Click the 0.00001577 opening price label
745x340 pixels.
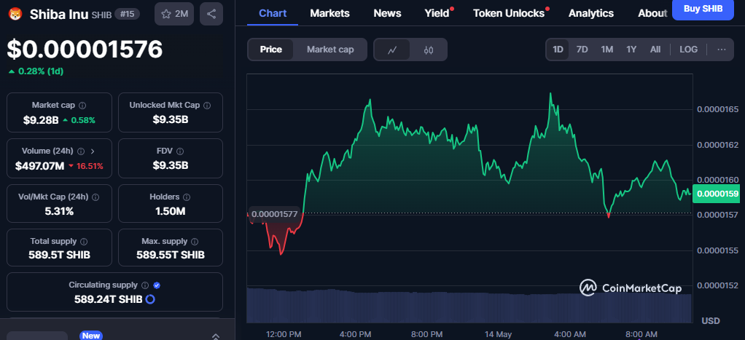275,214
